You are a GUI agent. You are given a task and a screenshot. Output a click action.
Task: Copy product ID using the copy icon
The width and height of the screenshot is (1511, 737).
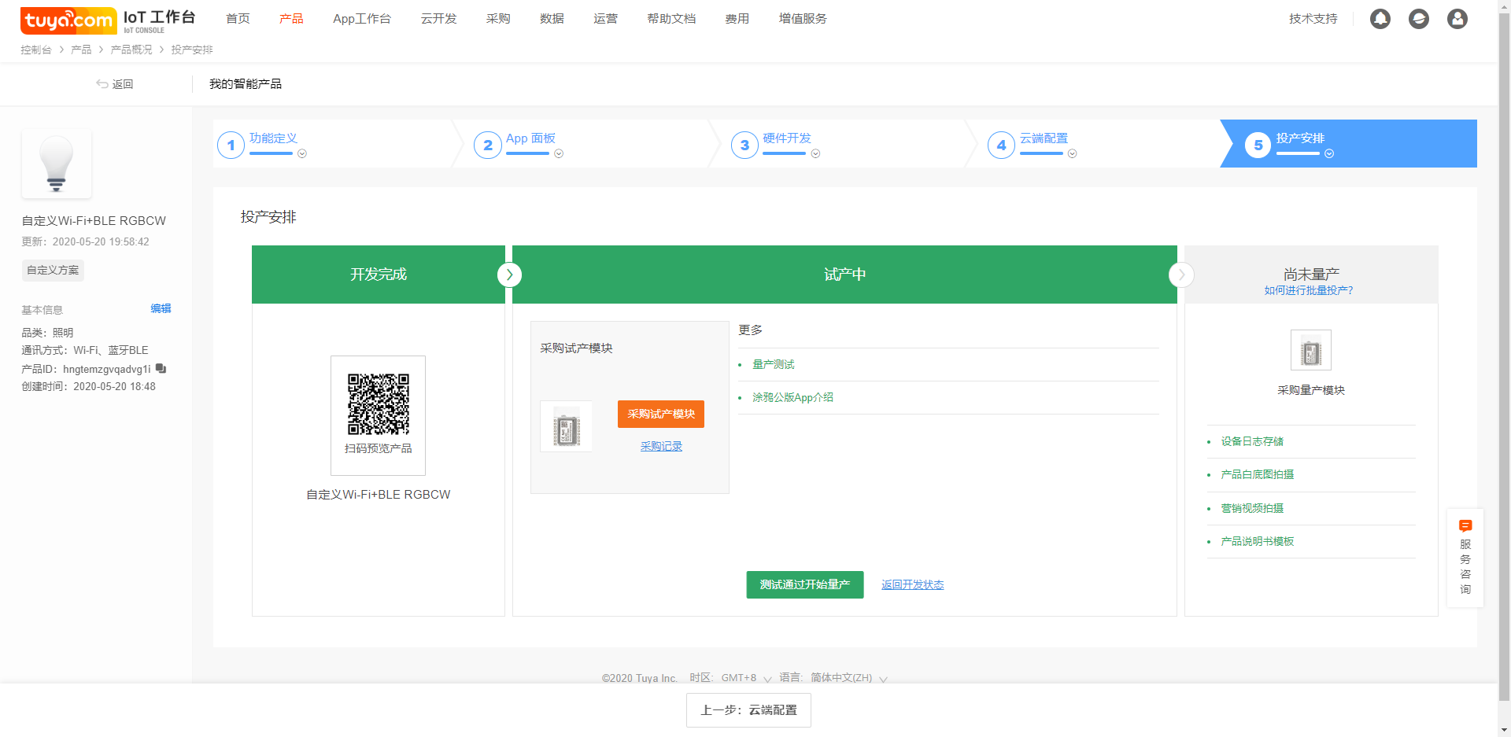(161, 369)
